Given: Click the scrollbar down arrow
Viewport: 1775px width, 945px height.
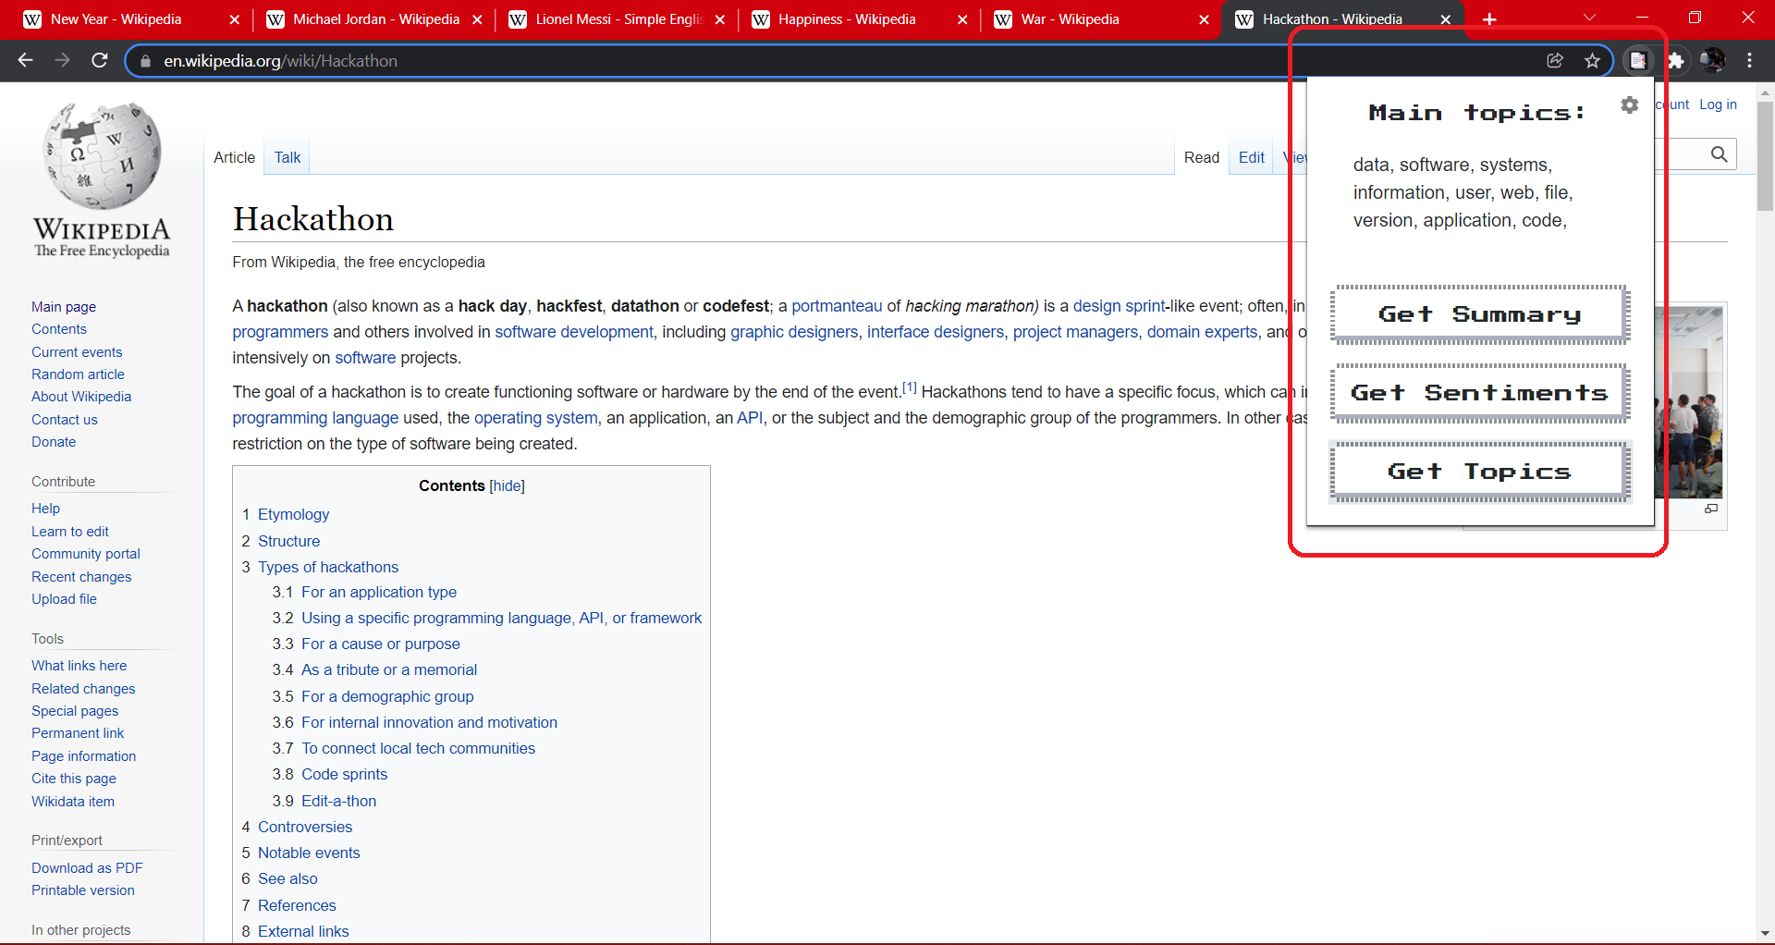Looking at the screenshot, I should click(x=1765, y=934).
